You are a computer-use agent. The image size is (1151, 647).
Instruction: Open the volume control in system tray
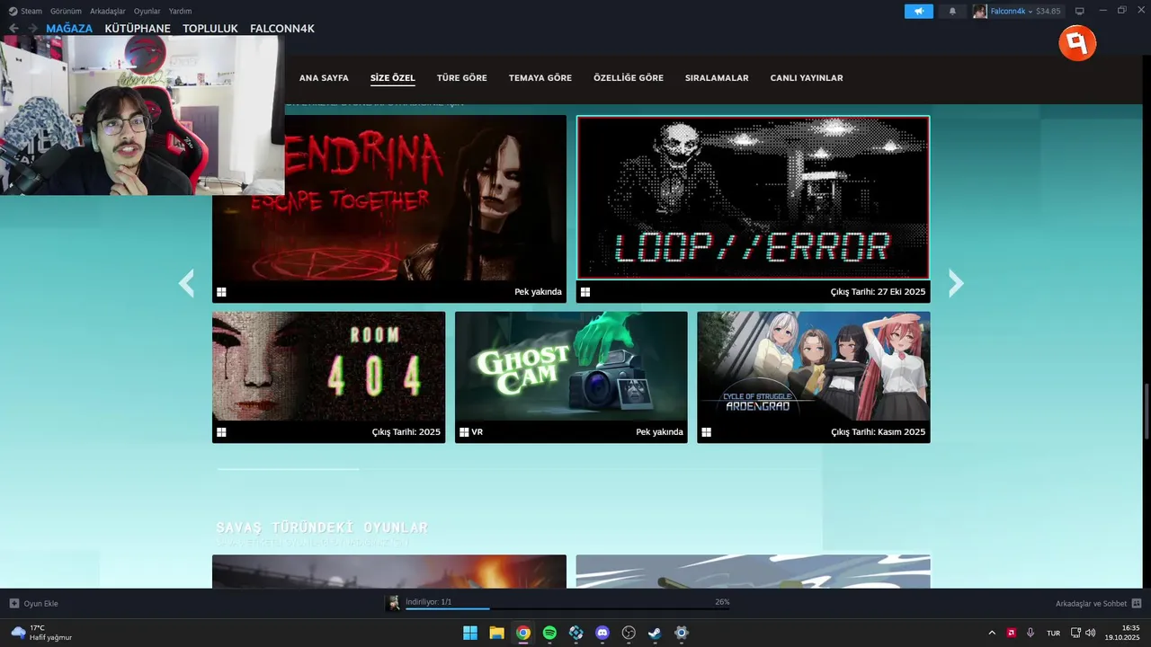(1091, 633)
